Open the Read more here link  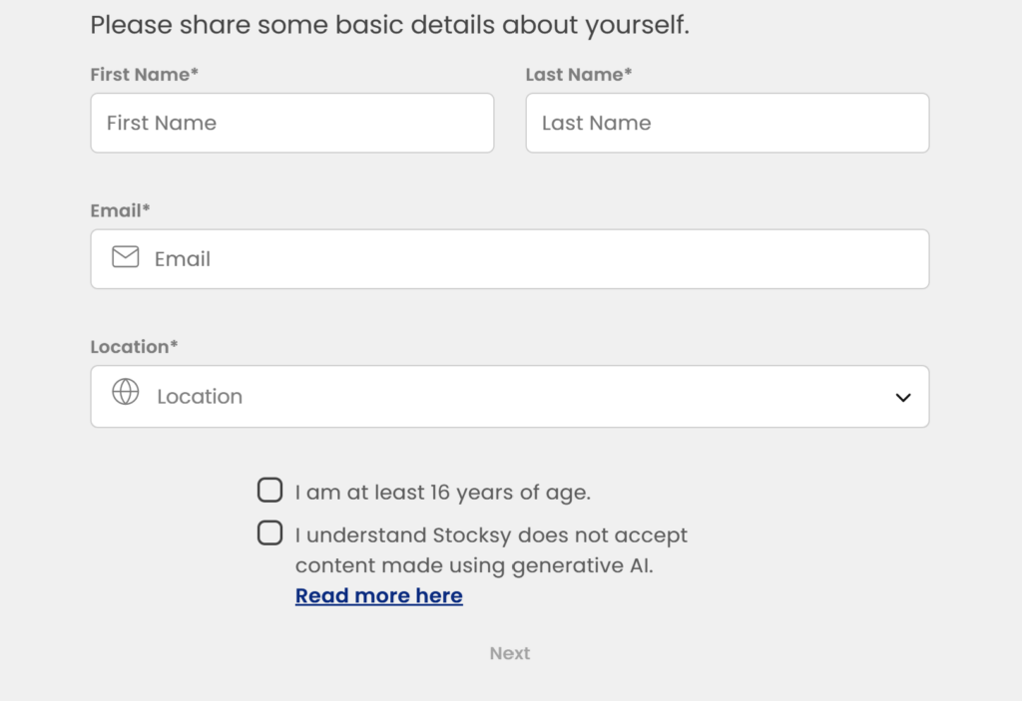tap(378, 595)
